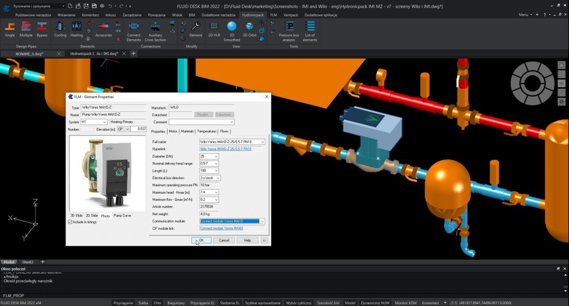Toggle Siatka grid in status bar
The width and height of the screenshot is (569, 306).
click(143, 303)
